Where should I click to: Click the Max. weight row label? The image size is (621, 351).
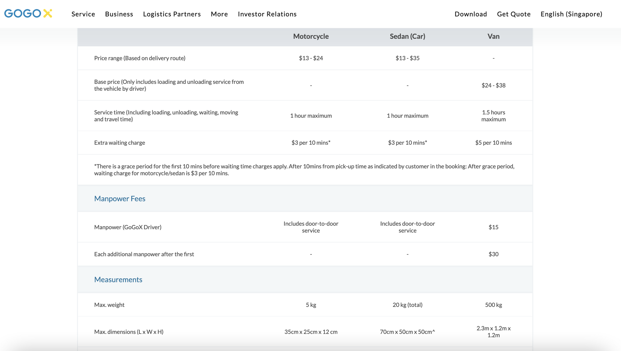click(109, 305)
